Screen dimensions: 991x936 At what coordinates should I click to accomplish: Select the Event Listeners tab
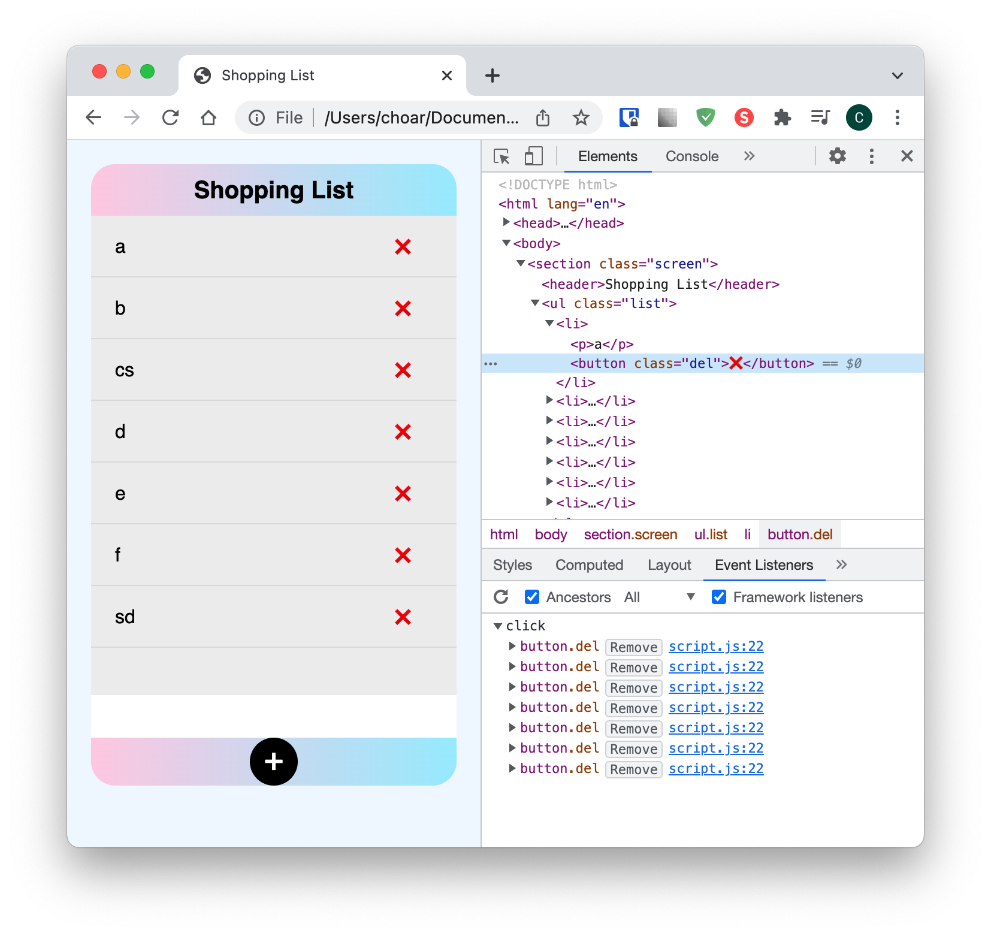[x=764, y=565]
